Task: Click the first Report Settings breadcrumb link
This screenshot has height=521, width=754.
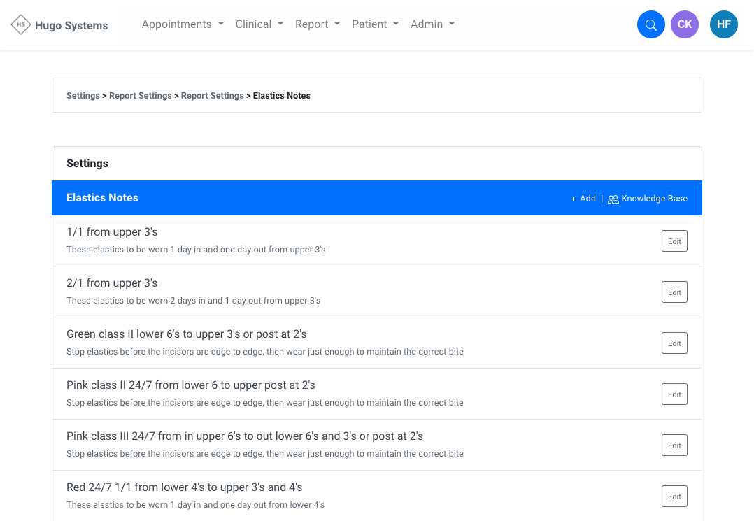Action: pos(140,96)
